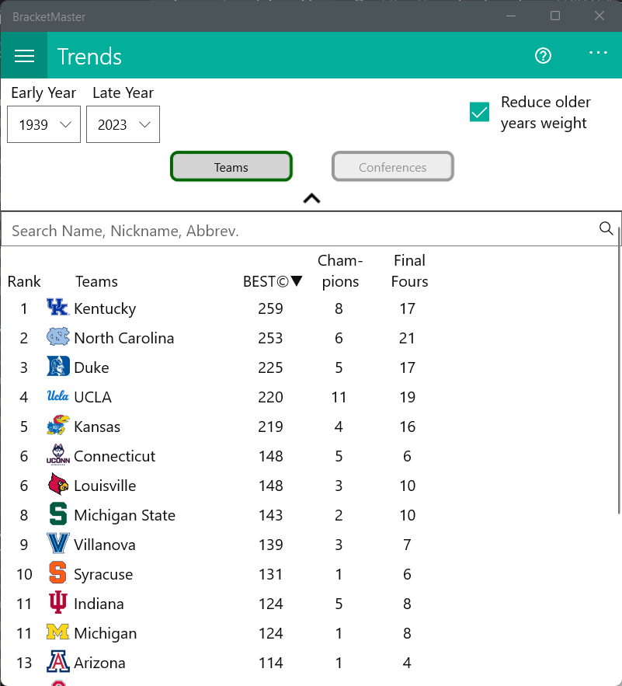
Task: Click the Syracuse orange S logo
Action: pos(57,573)
